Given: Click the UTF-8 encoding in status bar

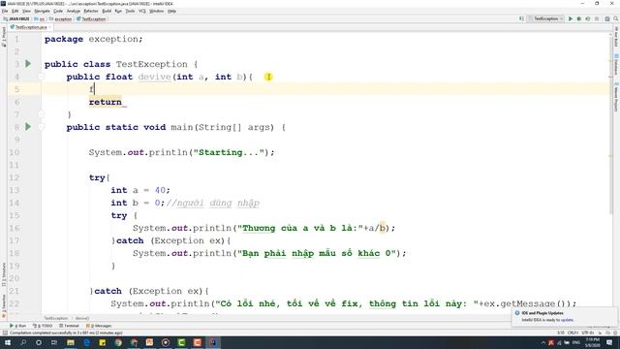Looking at the screenshot, I should (x=588, y=333).
